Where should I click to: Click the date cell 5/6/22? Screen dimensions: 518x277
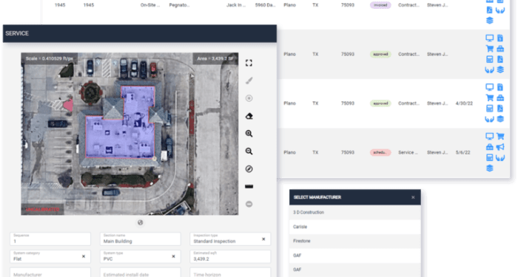(x=462, y=152)
